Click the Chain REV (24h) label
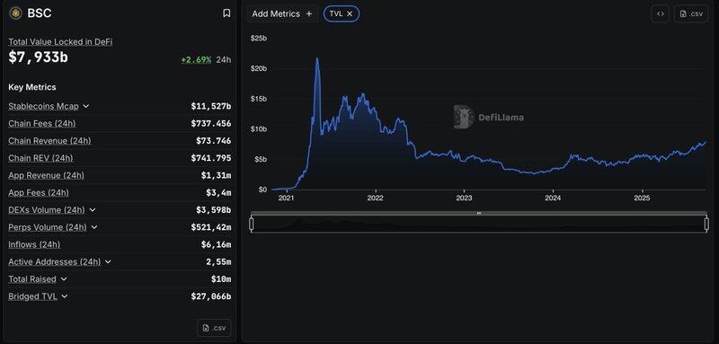 [40, 158]
